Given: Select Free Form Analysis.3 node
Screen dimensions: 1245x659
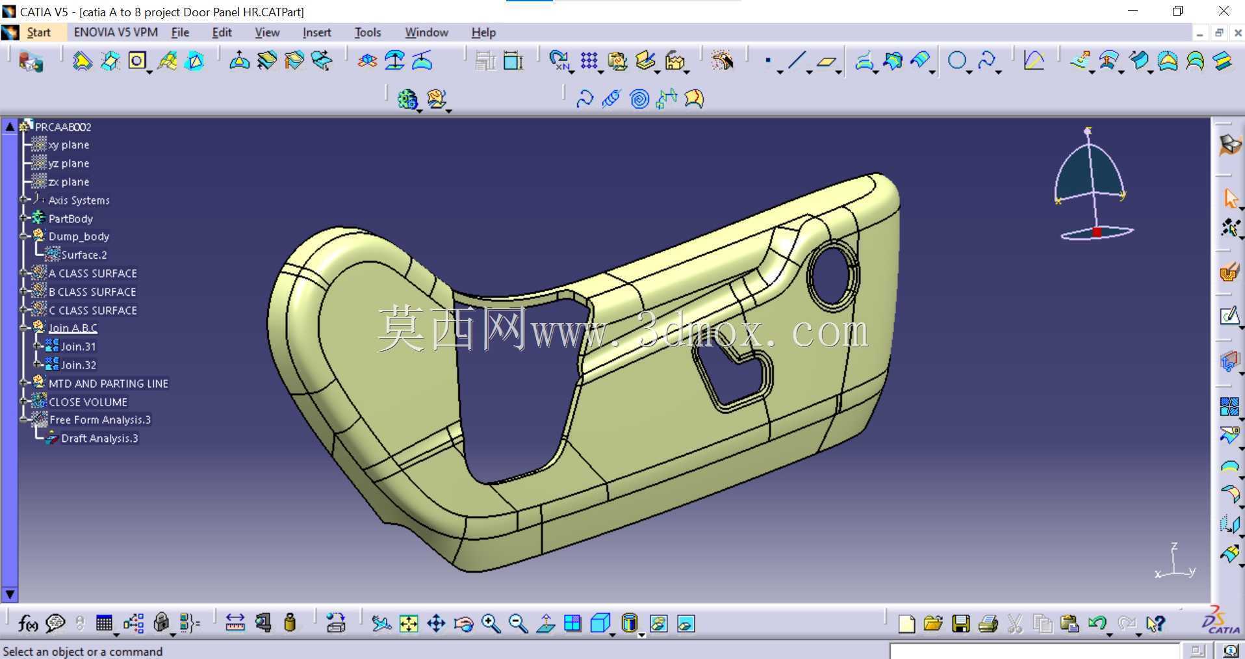Looking at the screenshot, I should pyautogui.click(x=100, y=420).
